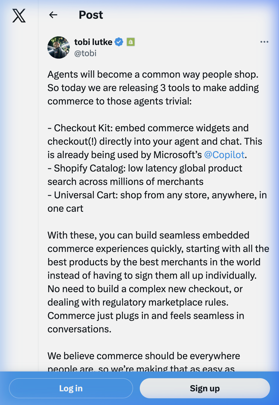Click 'We believe commerce should be everywhere' text
Viewport: 279px width, 405px height.
coord(144,356)
